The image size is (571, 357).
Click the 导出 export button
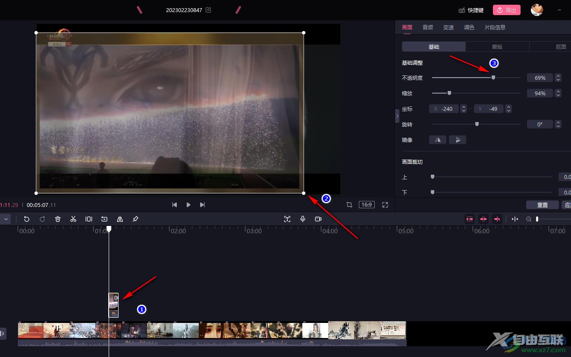pos(507,10)
